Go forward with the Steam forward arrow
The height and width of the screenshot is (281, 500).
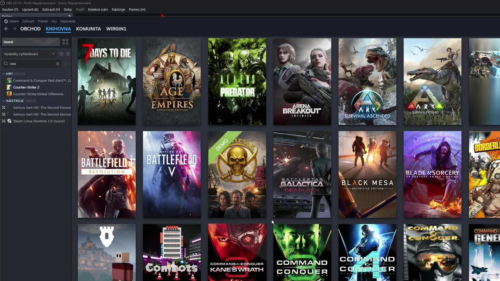click(x=14, y=29)
